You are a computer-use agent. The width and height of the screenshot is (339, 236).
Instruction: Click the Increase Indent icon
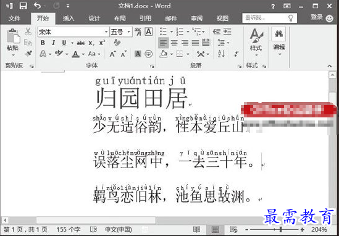[227, 32]
